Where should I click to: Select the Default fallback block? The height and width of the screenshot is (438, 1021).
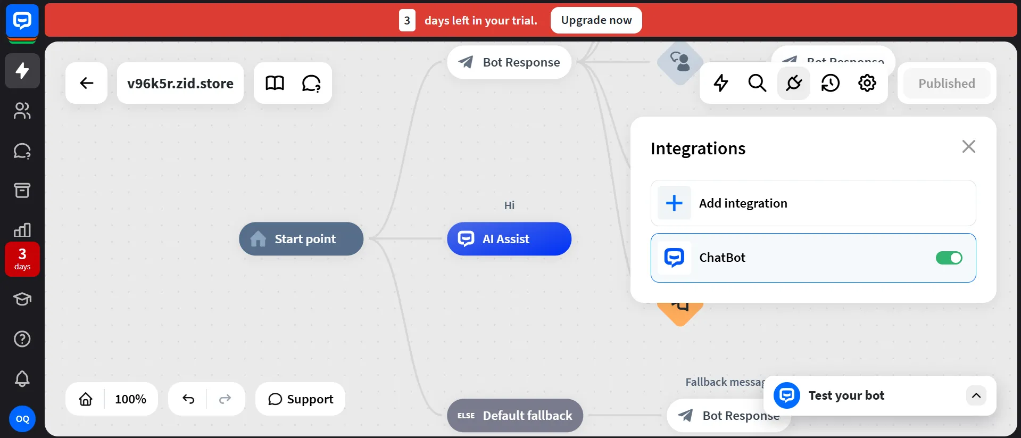click(x=514, y=416)
